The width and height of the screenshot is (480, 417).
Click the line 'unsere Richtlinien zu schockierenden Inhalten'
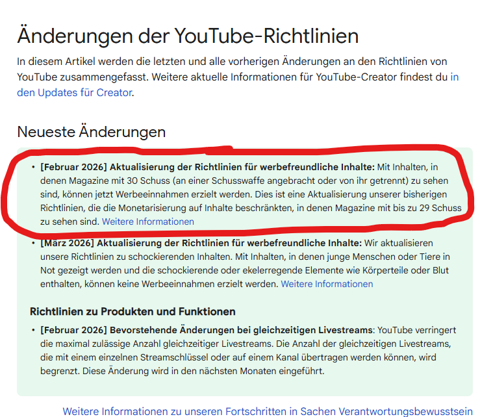click(245, 257)
